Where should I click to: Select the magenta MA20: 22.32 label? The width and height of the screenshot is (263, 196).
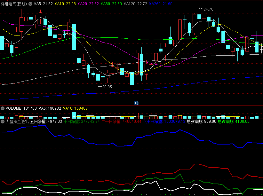pyautogui.click(x=88, y=4)
